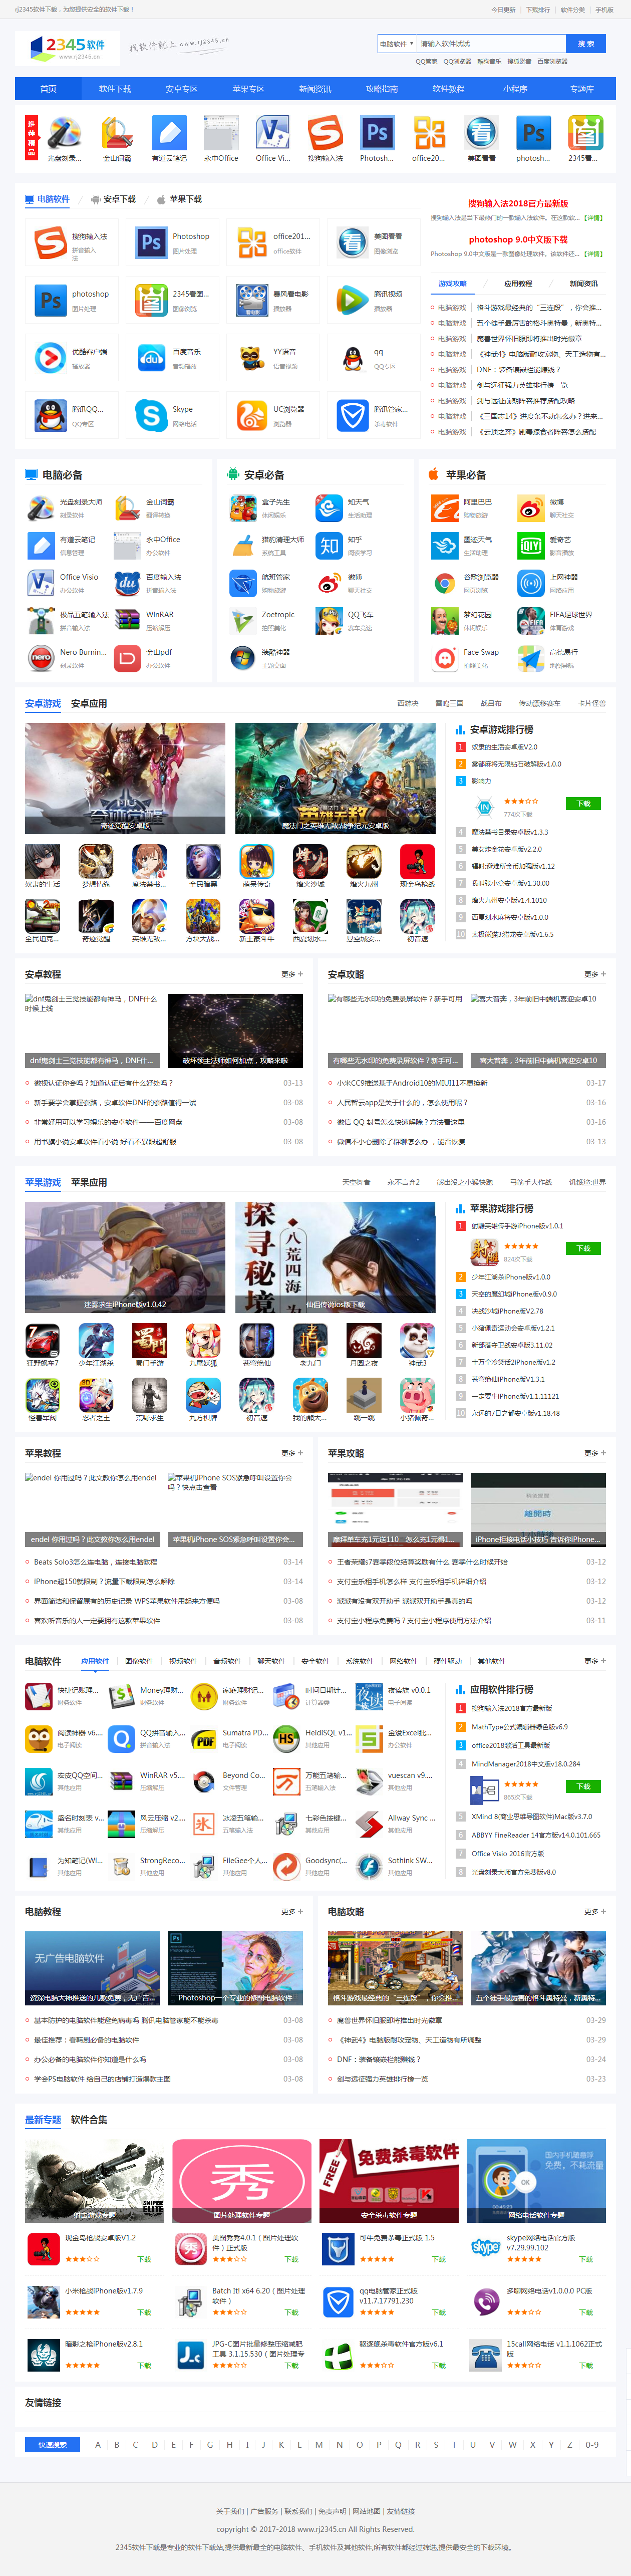The image size is (631, 2576).
Task: Click 下载 in 安卓游戏排行榜
Action: point(584,803)
